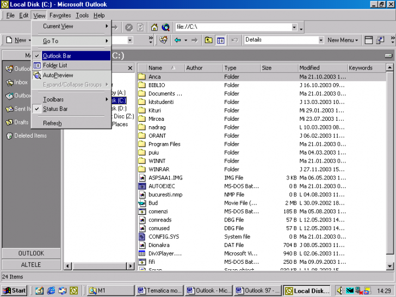Click the Find icon left of Back arrow

163,40
